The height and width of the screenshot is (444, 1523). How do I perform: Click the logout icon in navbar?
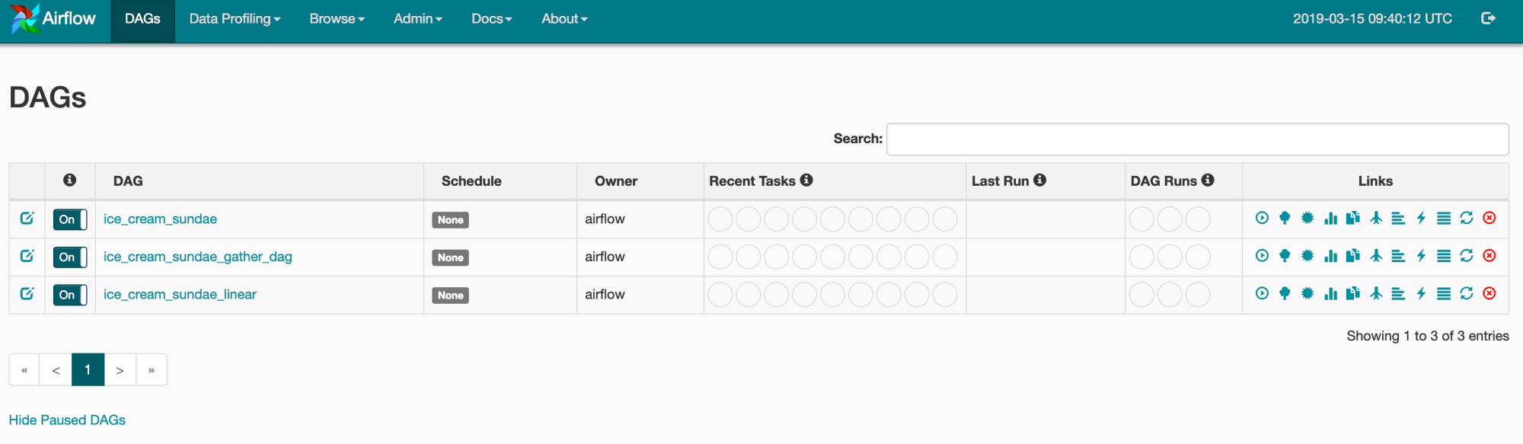1489,18
